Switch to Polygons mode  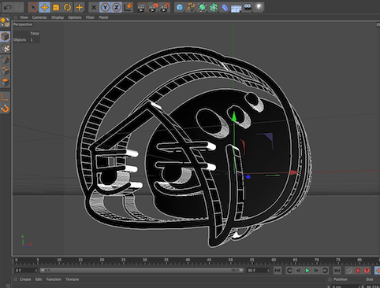point(5,83)
